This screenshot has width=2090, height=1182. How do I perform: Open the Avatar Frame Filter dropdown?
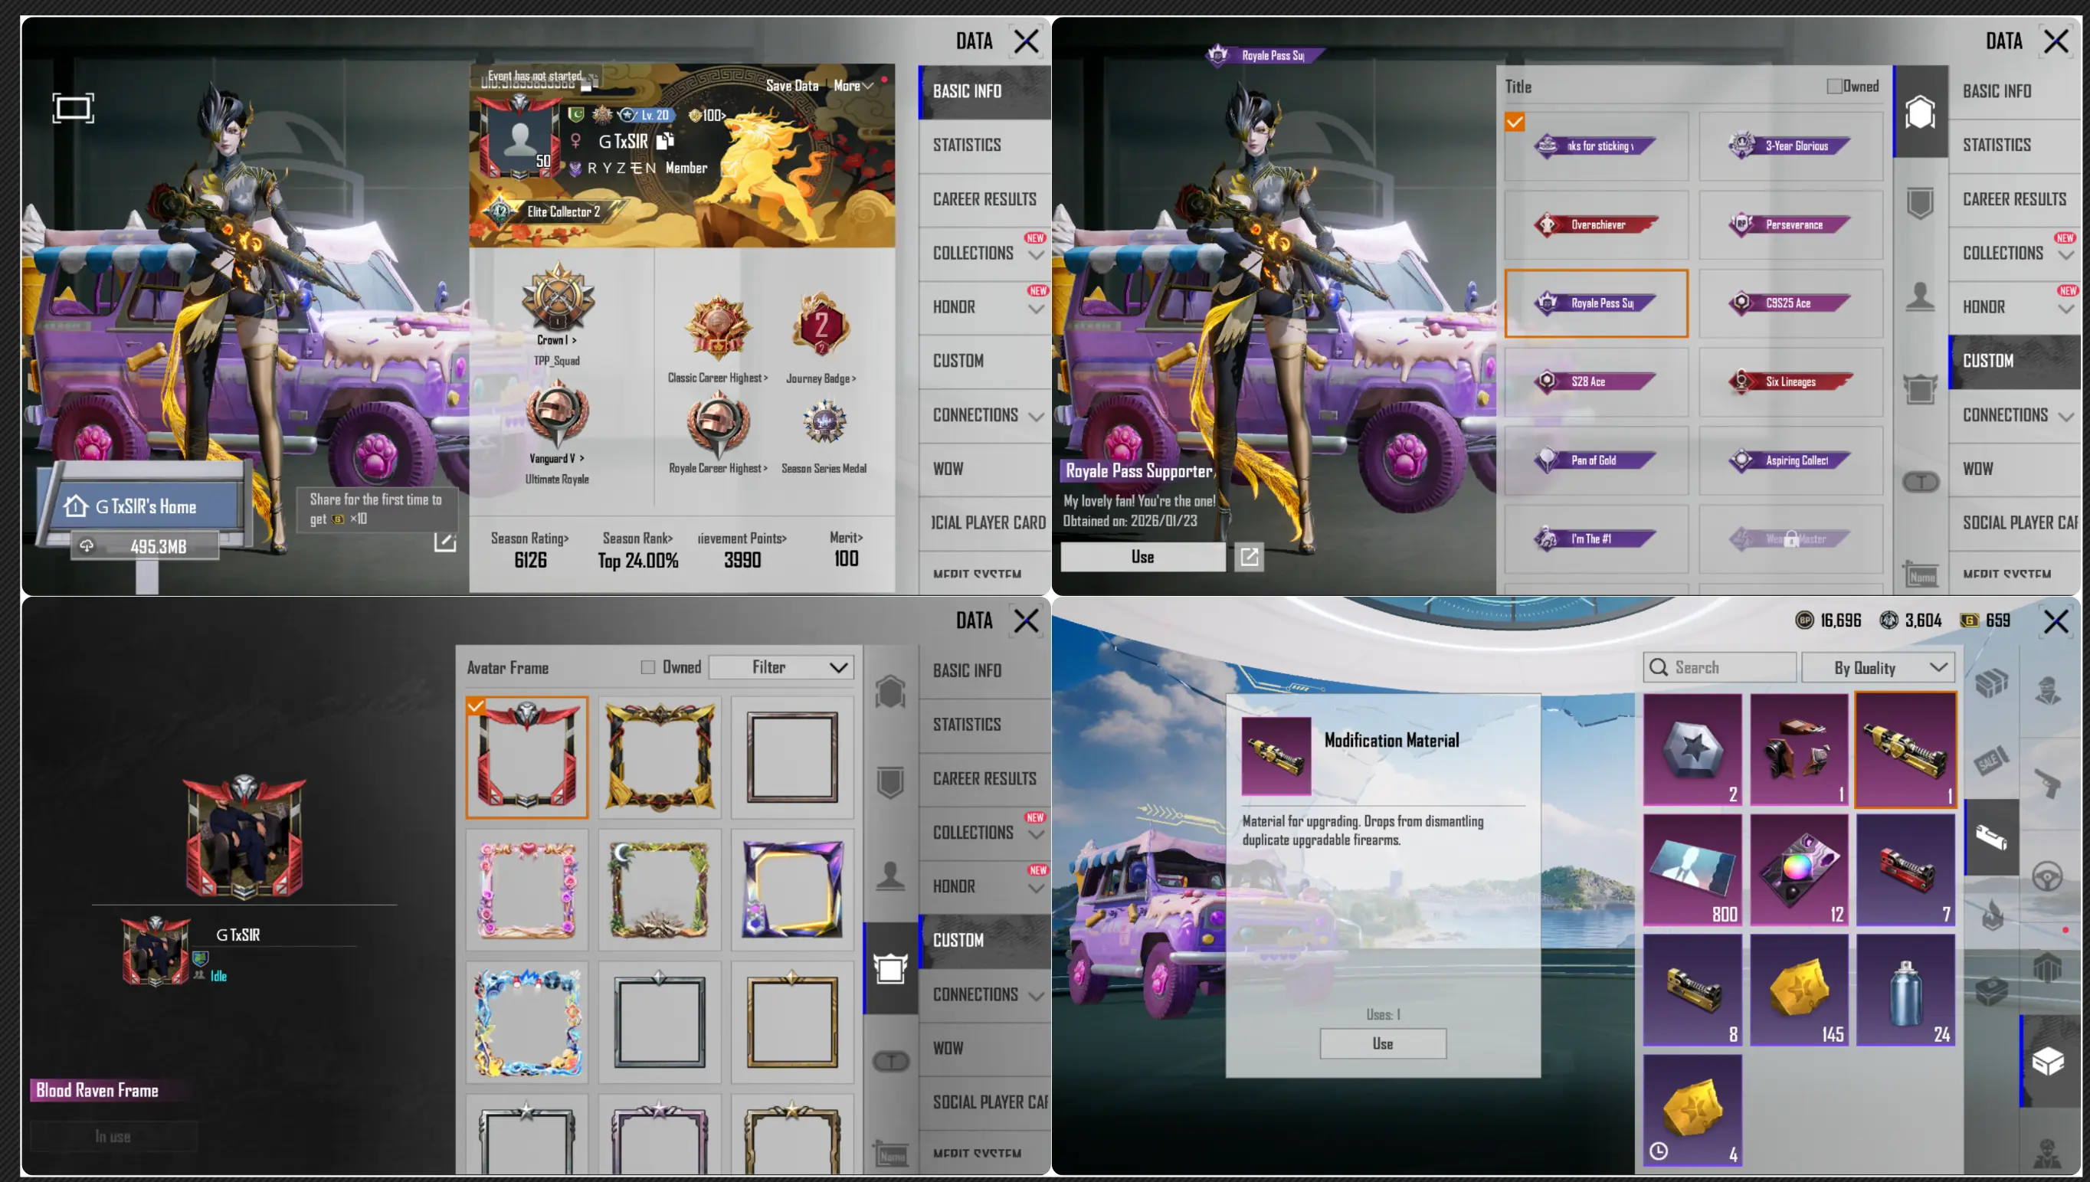781,667
